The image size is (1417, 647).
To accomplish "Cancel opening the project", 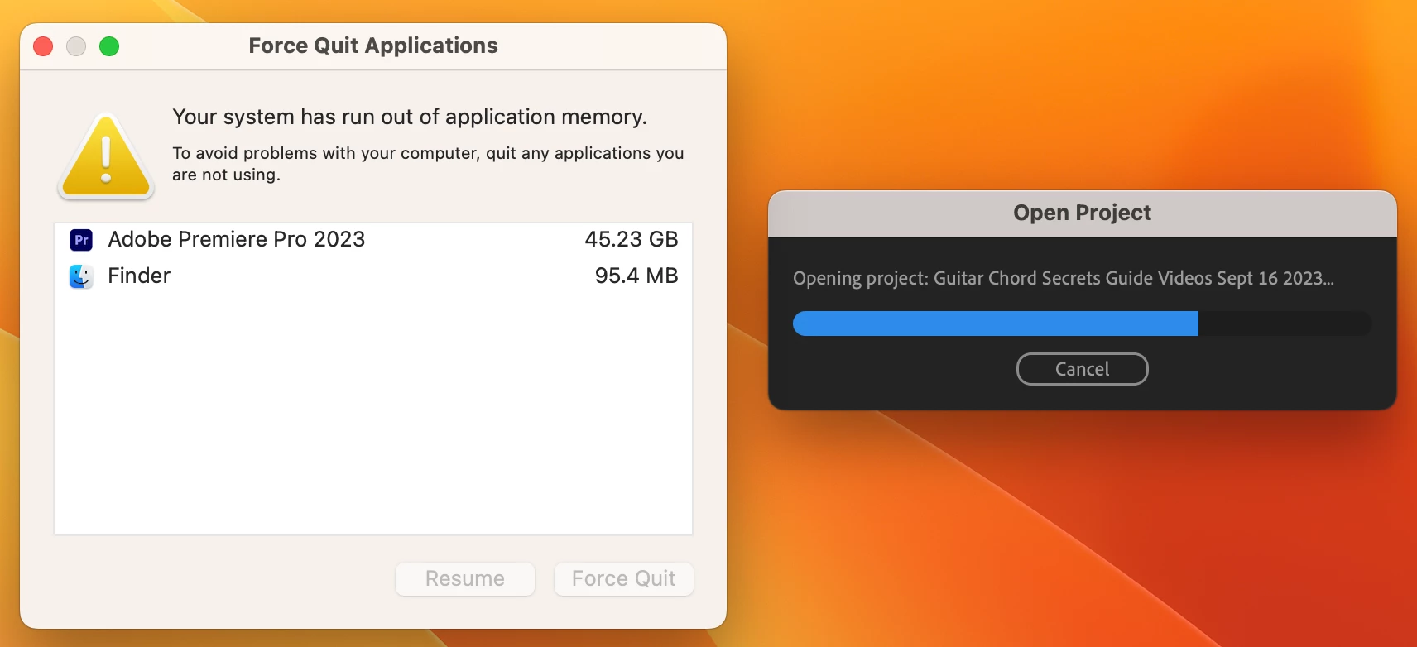I will (1082, 369).
